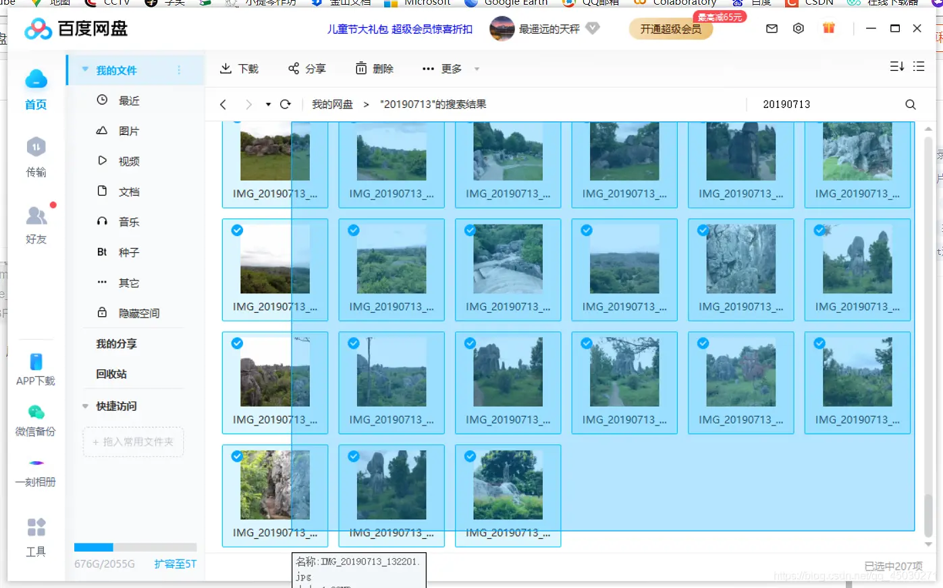Viewport: 943px width, 588px height.
Task: Click the 分享 (share) toolbar icon
Action: [x=307, y=67]
